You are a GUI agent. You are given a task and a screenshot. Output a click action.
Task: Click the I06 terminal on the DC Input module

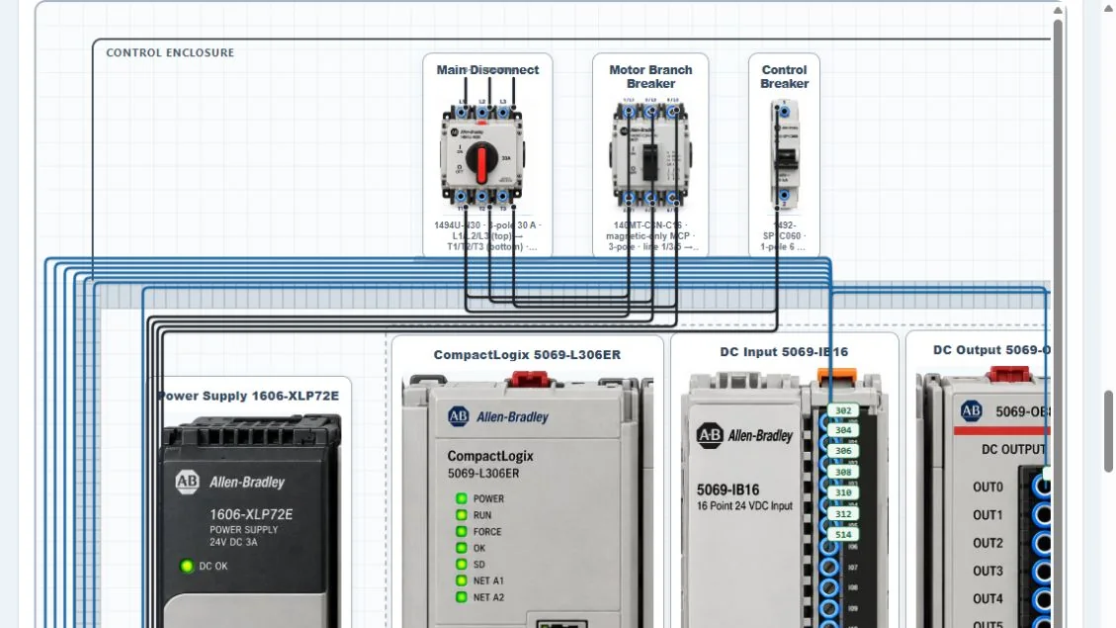coord(828,547)
